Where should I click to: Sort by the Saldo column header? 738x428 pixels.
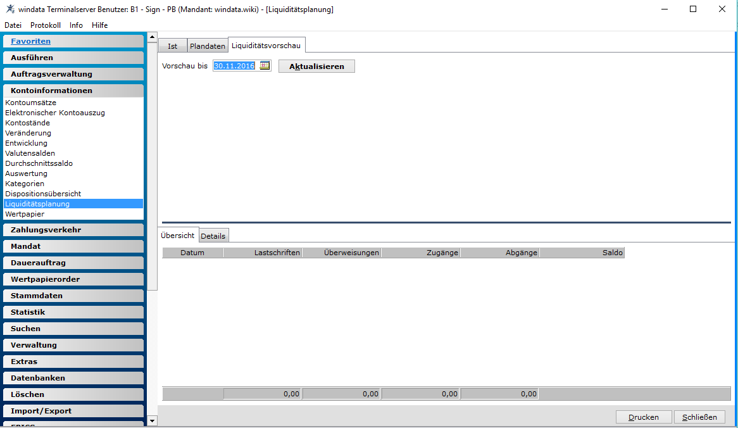(582, 253)
